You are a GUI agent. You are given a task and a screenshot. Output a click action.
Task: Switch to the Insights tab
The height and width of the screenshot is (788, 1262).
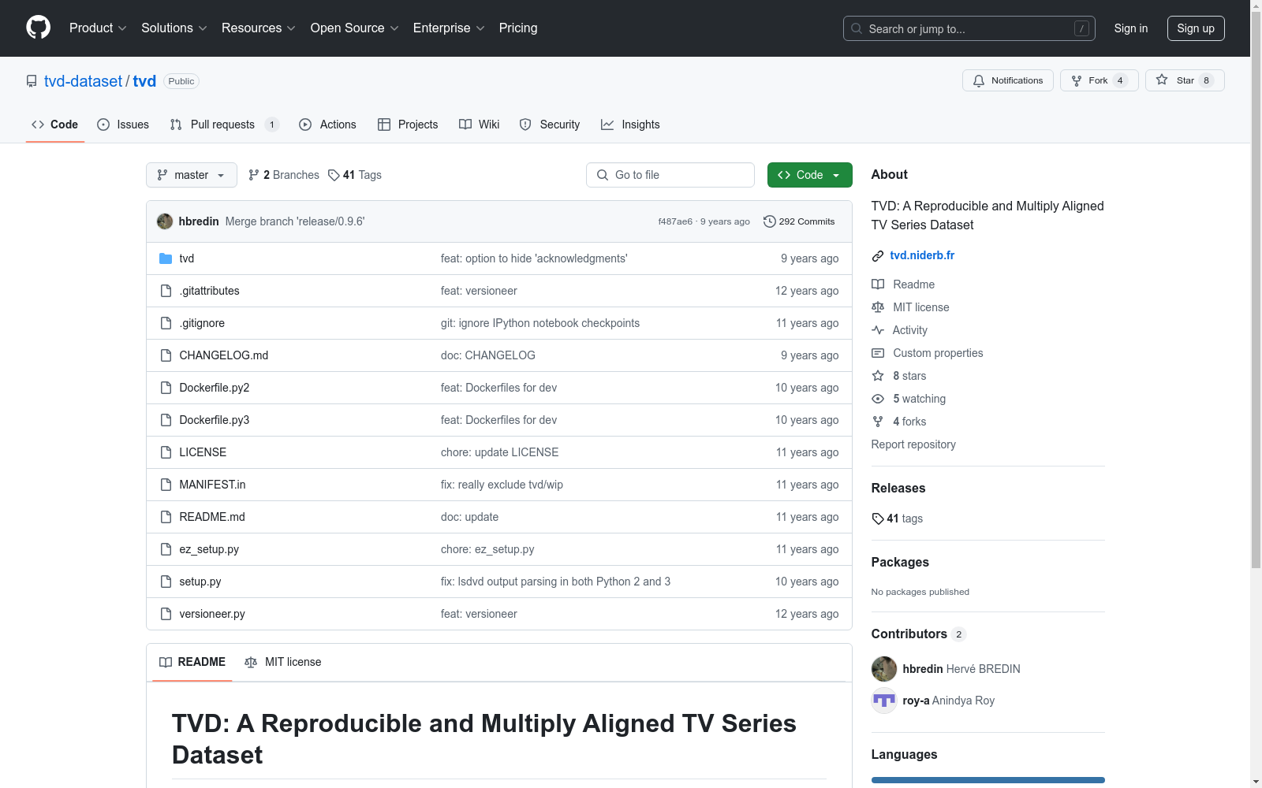tap(630, 125)
